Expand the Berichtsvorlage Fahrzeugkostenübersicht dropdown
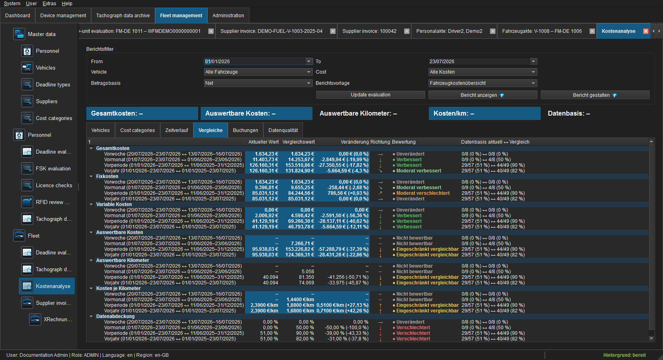The height and width of the screenshot is (360, 663). point(483,83)
